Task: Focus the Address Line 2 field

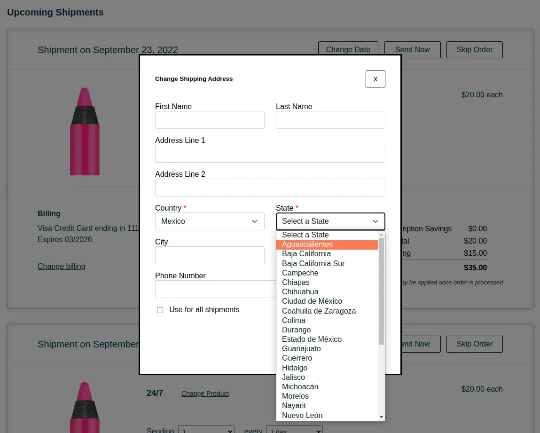Action: 270,188
